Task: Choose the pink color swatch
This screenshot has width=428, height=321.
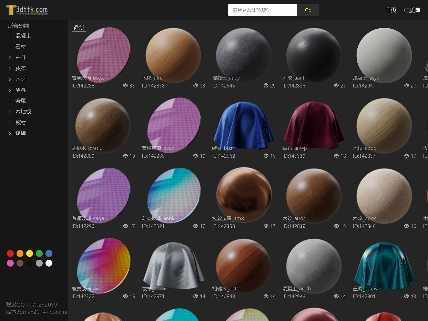Action: click(x=10, y=263)
